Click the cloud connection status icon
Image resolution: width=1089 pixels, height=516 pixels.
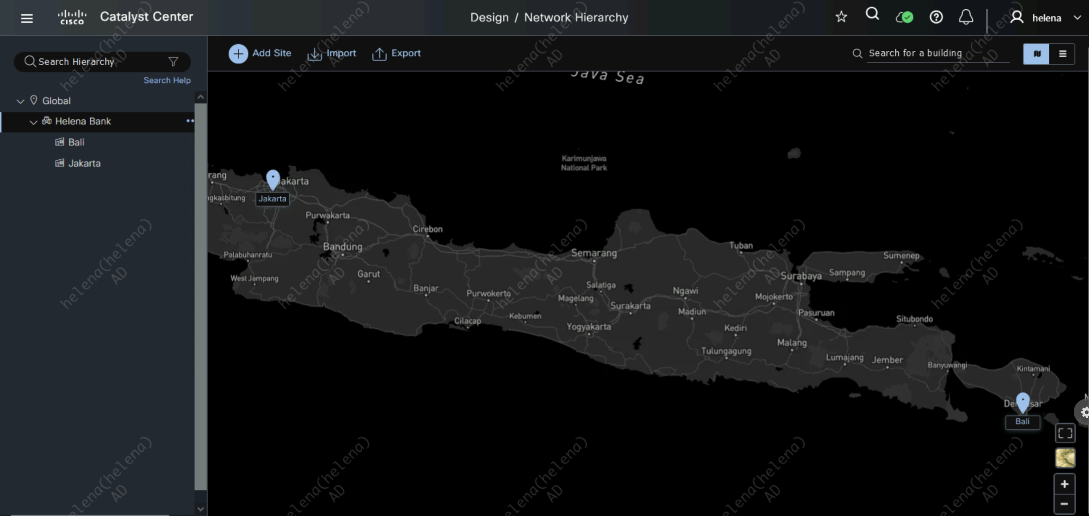tap(904, 17)
